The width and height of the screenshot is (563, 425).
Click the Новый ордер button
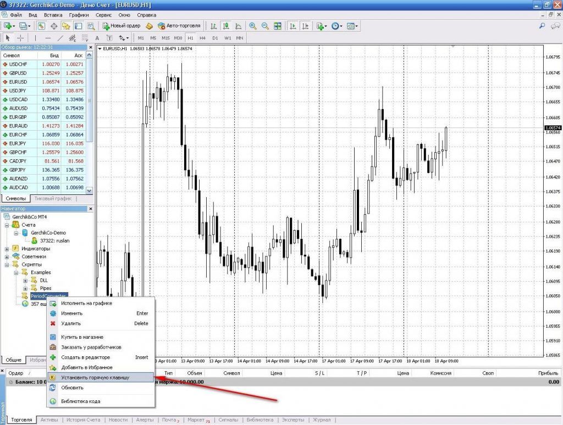click(122, 26)
